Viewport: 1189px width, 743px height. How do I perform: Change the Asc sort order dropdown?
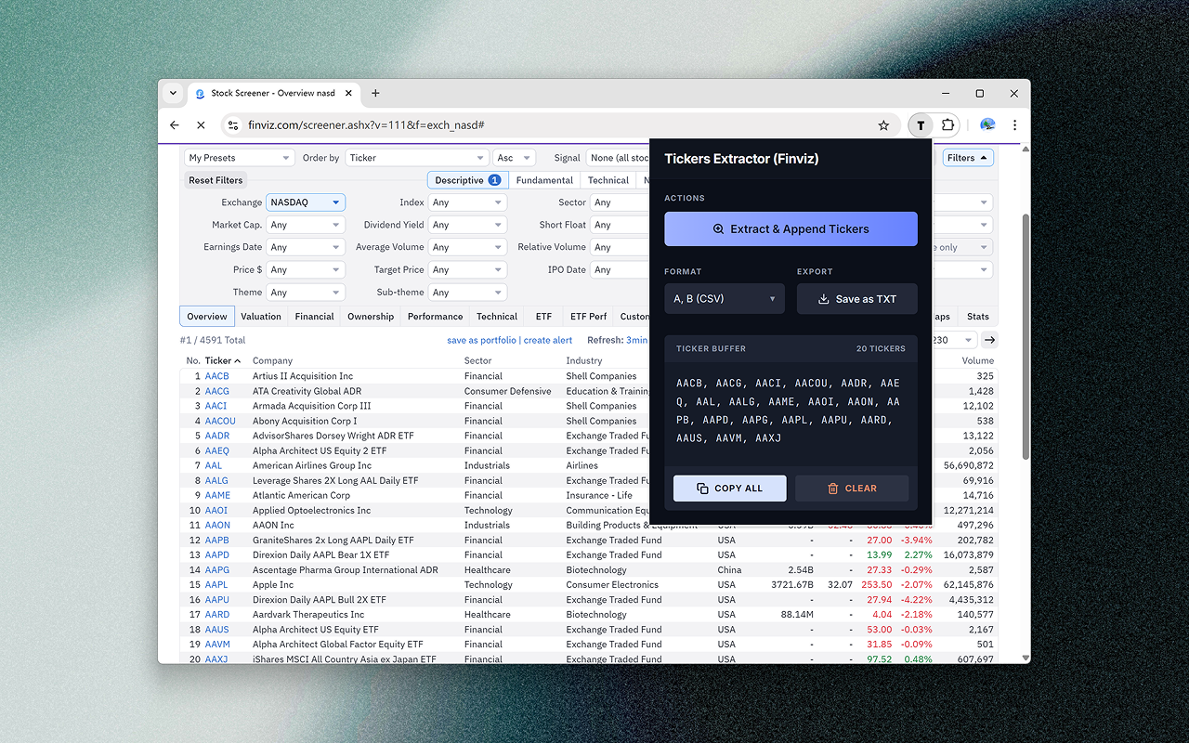[x=514, y=158]
